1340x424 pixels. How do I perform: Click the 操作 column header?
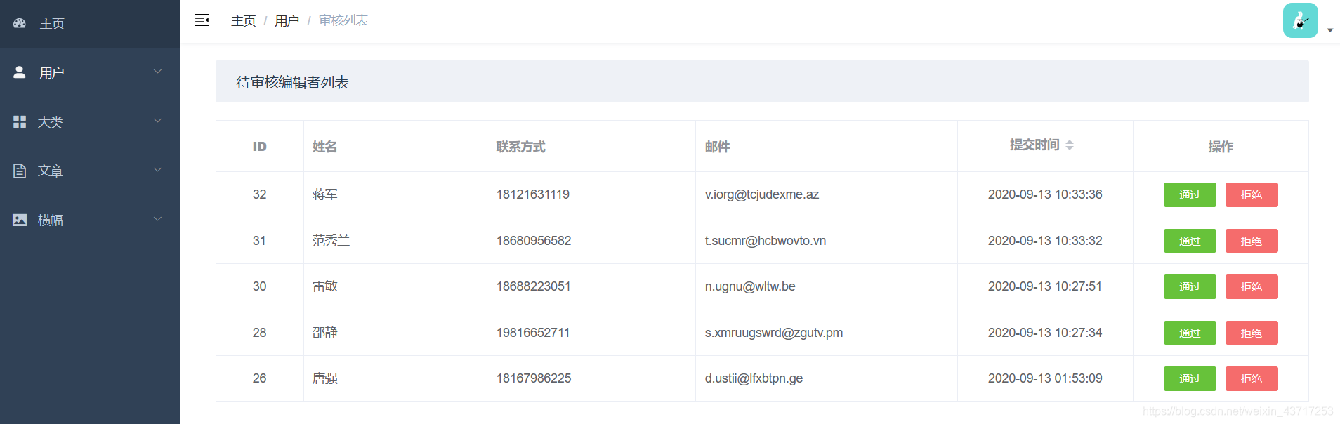coord(1221,146)
